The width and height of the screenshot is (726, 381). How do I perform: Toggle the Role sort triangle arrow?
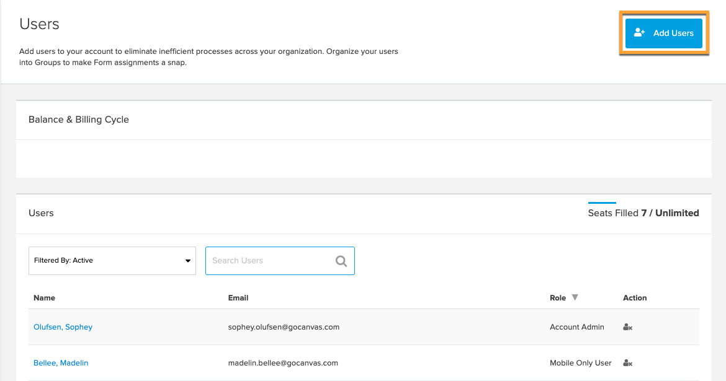[x=575, y=297]
